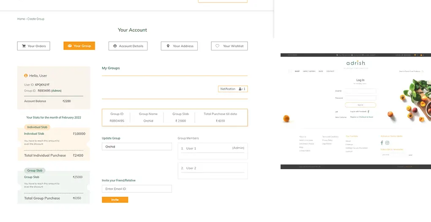Image resolution: width=431 pixels, height=222 pixels.
Task: Click the Facebook icon in the footer social media
Action: coord(382,143)
